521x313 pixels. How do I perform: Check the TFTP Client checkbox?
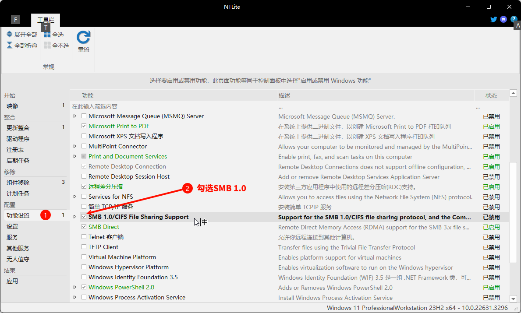(x=84, y=247)
